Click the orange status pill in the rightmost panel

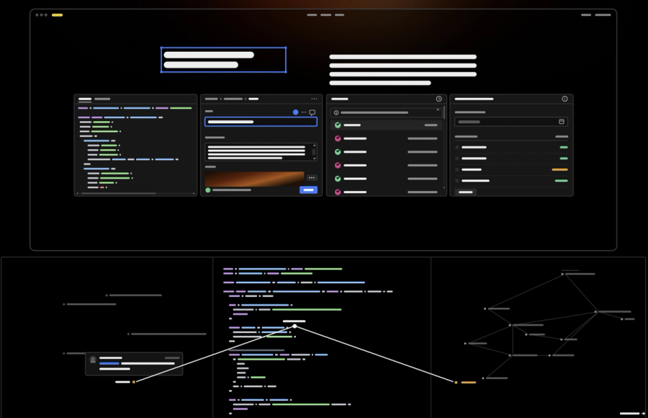(x=559, y=169)
